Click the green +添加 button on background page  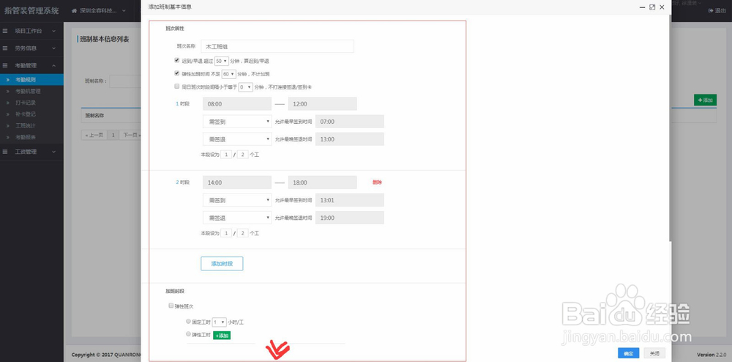tap(705, 100)
